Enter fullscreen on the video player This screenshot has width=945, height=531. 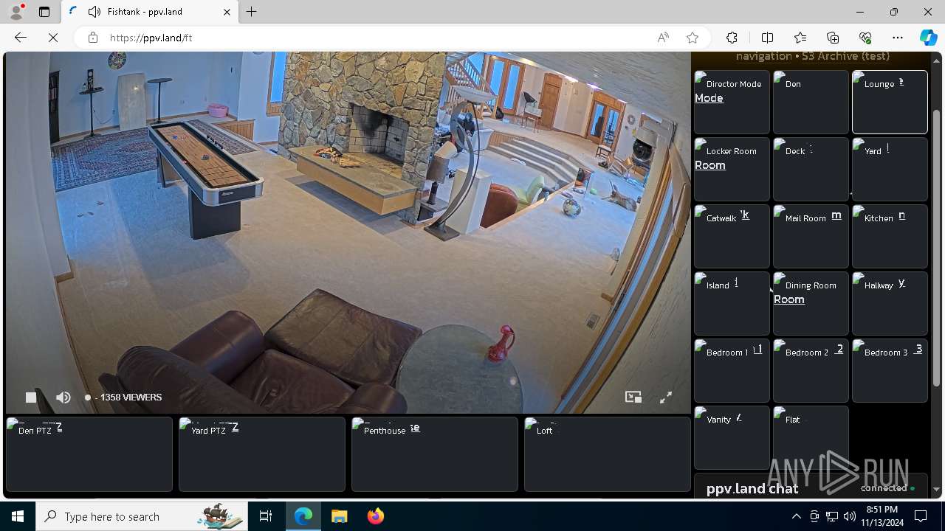coord(666,397)
